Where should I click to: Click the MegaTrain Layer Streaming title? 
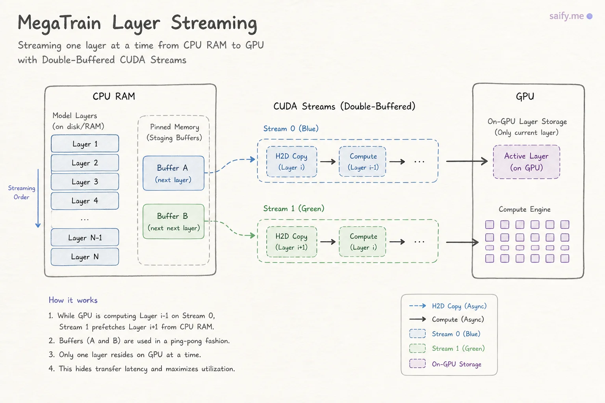(x=137, y=23)
